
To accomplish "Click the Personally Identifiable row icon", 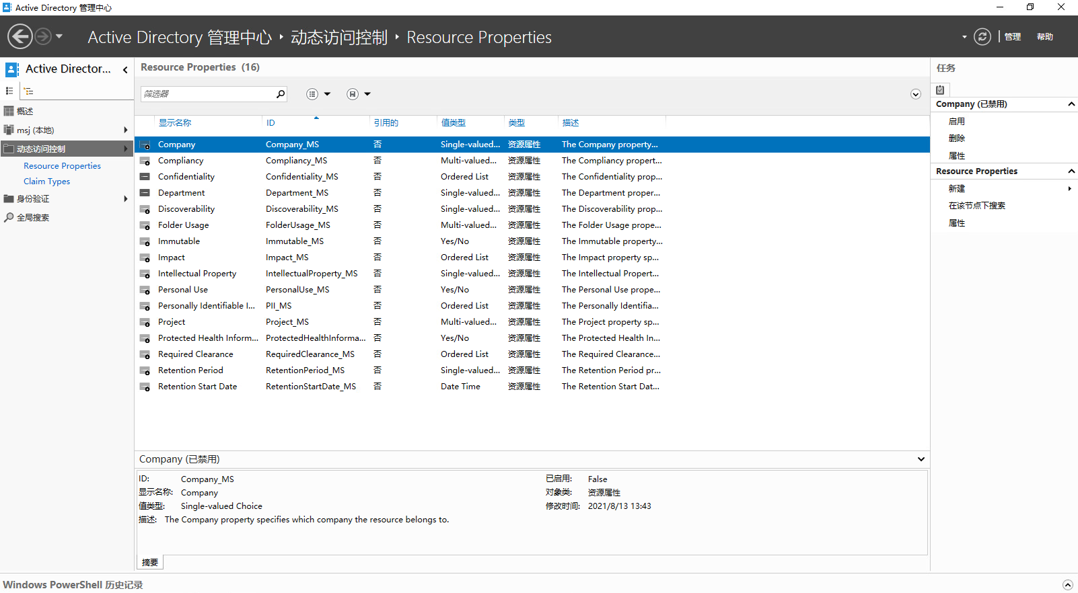I will pyautogui.click(x=145, y=306).
